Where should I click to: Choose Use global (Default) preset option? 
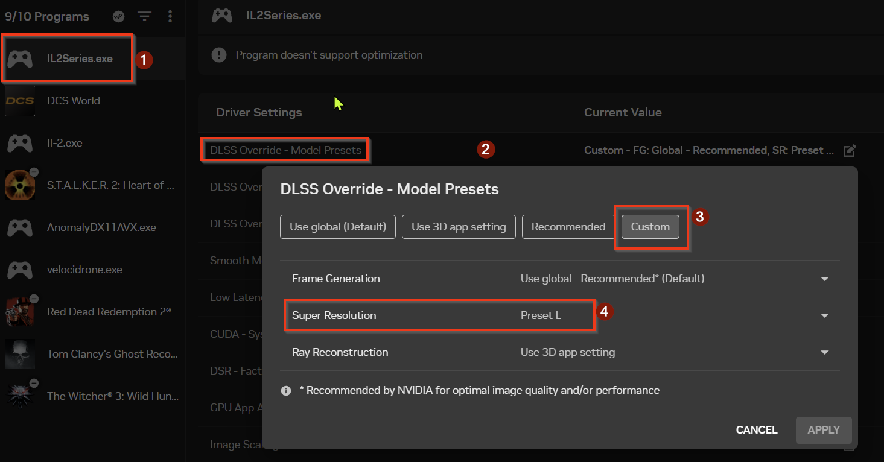coord(338,227)
